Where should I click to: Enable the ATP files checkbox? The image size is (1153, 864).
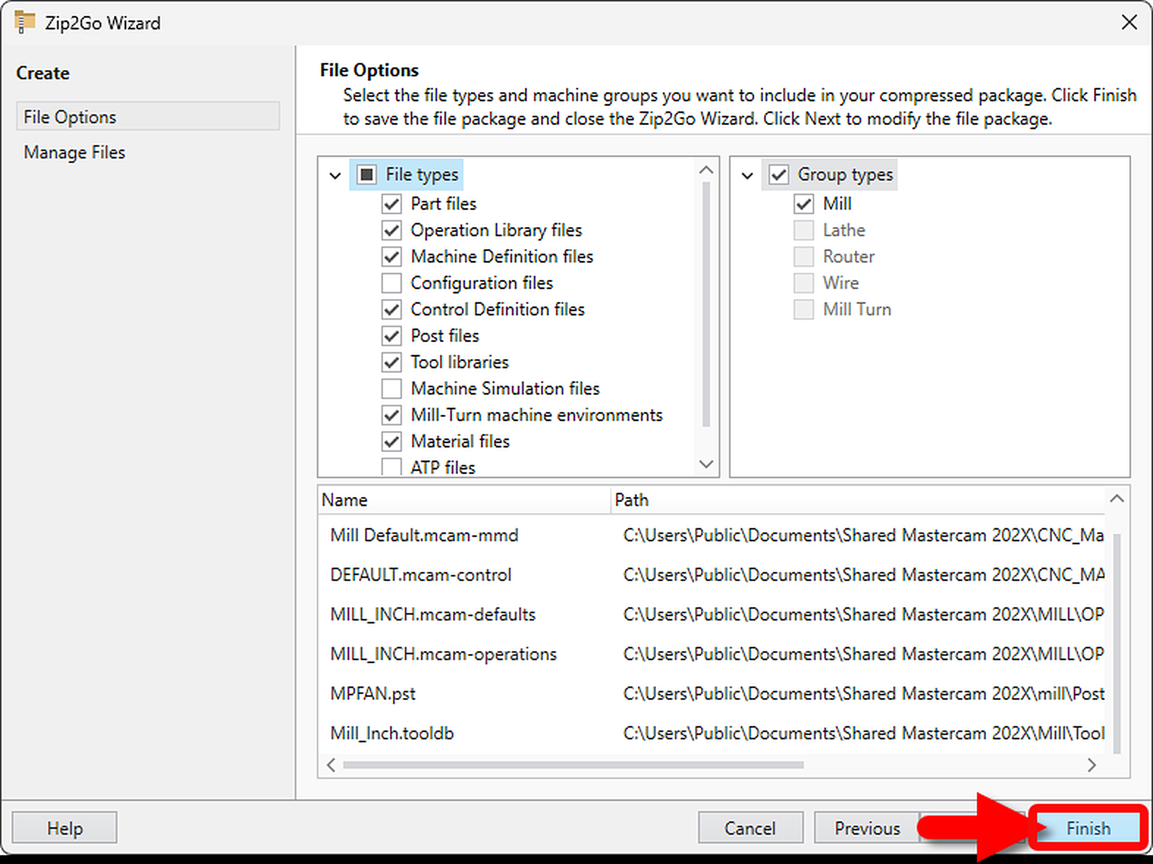tap(391, 467)
